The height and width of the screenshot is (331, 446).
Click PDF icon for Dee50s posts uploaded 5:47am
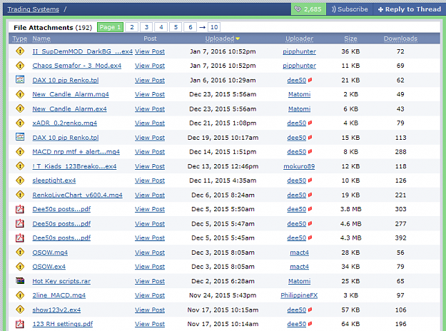pos(20,223)
